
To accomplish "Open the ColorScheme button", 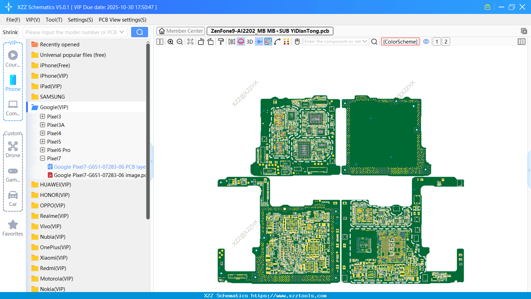I will (x=400, y=41).
